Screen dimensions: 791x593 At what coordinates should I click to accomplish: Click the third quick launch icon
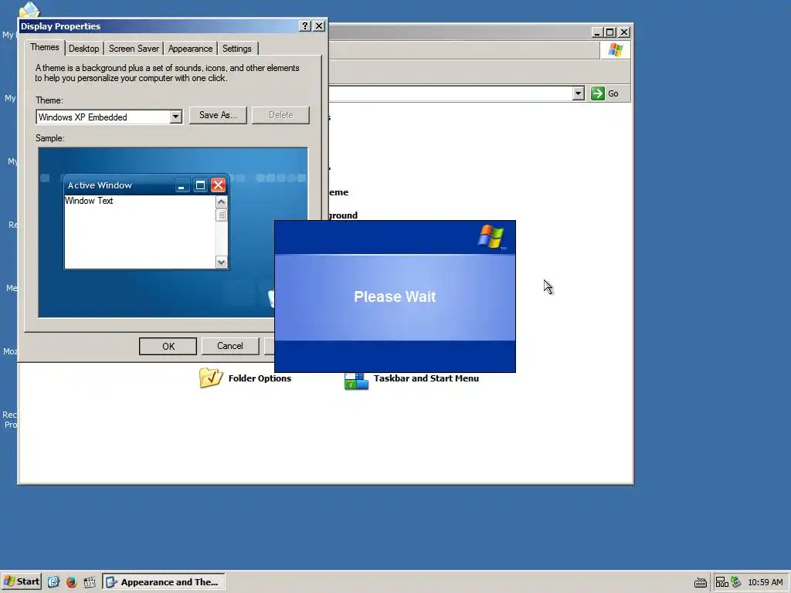point(90,582)
